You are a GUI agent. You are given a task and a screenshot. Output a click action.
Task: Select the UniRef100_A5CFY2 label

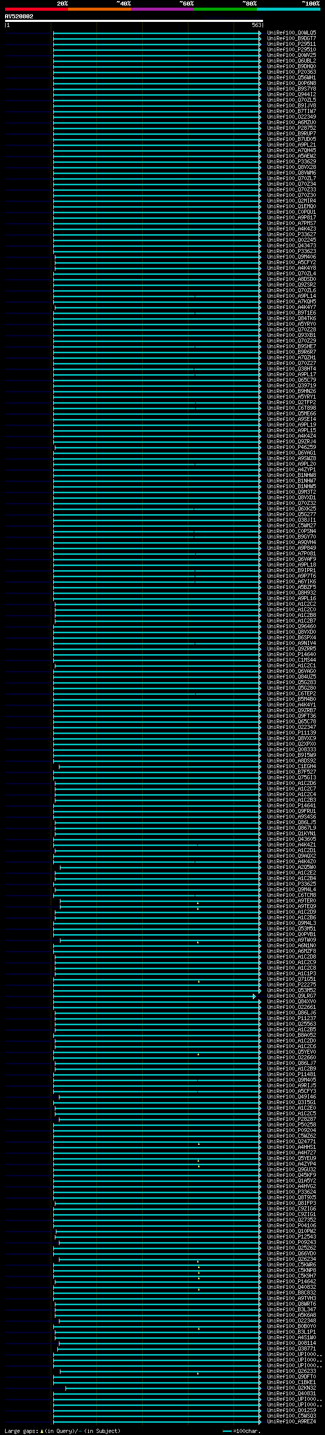291,262
